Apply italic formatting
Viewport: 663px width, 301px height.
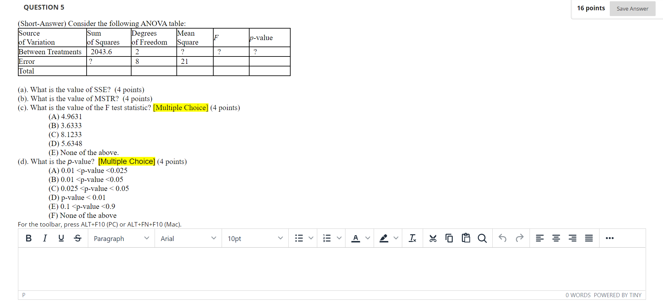(45, 238)
